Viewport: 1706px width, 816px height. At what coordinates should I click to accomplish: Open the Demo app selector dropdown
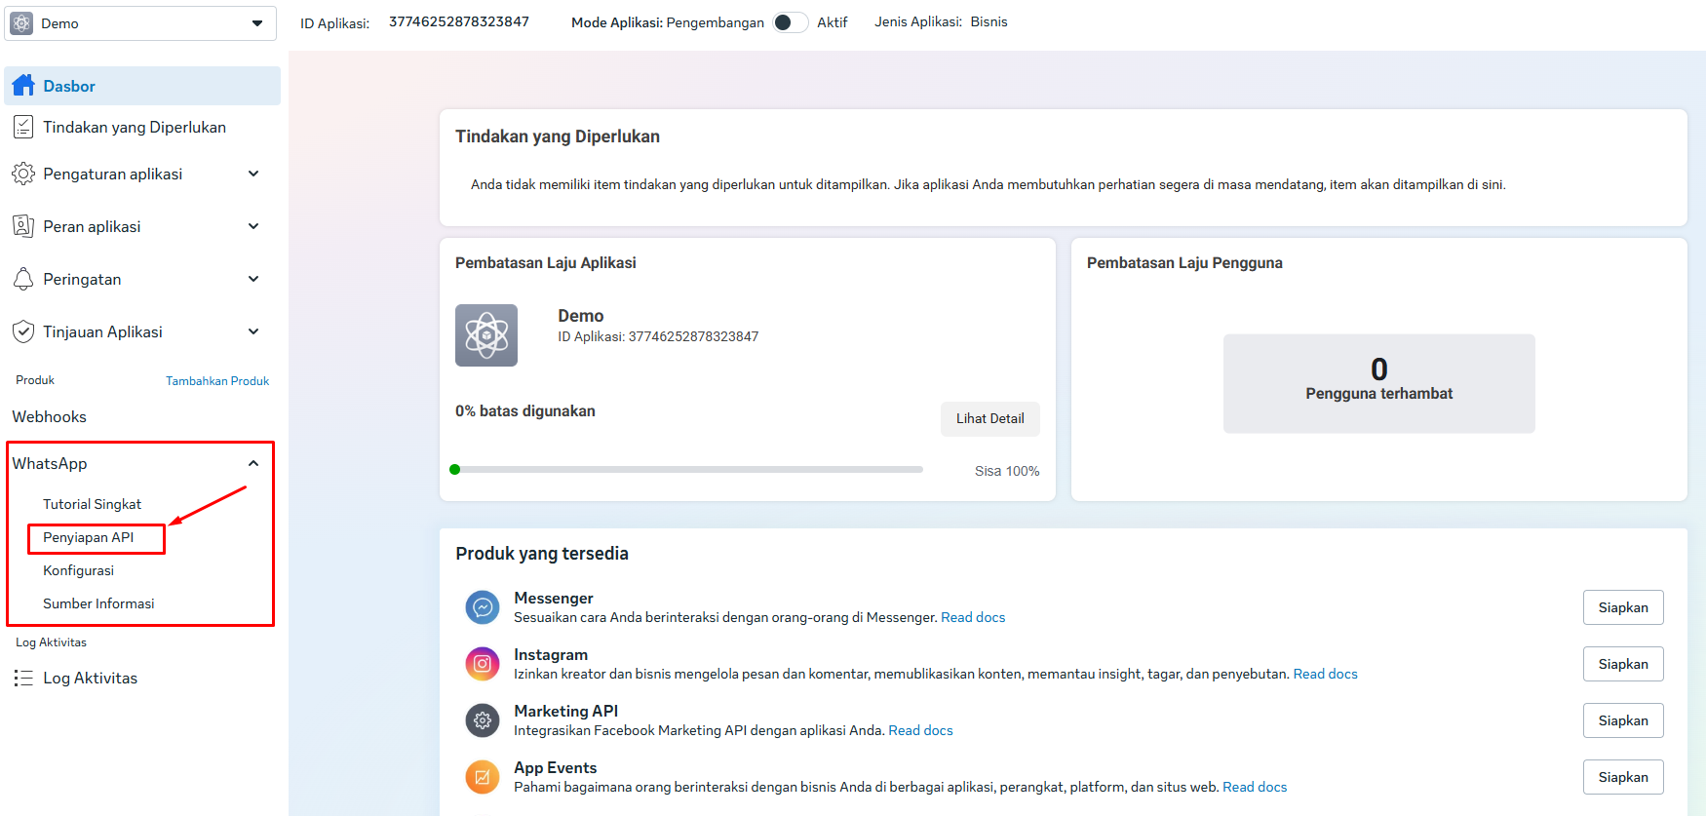141,22
